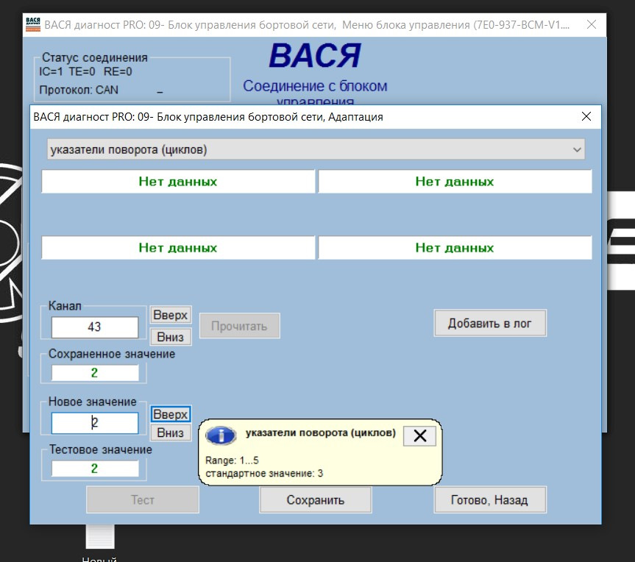The height and width of the screenshot is (562, 635).
Task: Open the указатели поворота (циклов) channel dropdown
Action: [316, 149]
